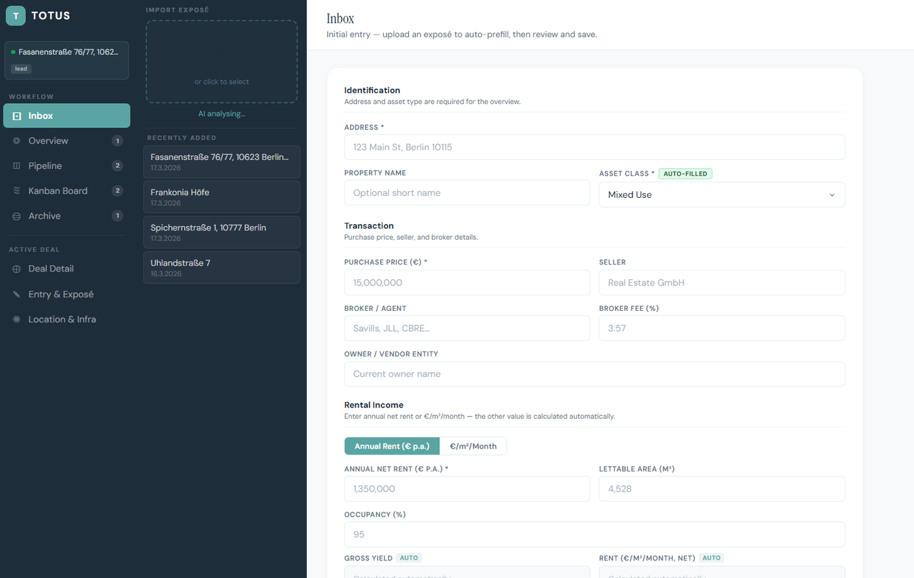The width and height of the screenshot is (914, 578).
Task: Click the Archive sidebar icon
Action: pyautogui.click(x=17, y=216)
